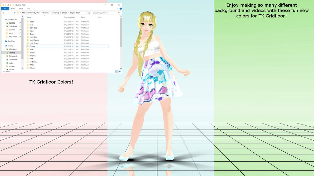Unpin UserFile from Quick access
The width and height of the screenshot is (314, 176).
[20, 29]
